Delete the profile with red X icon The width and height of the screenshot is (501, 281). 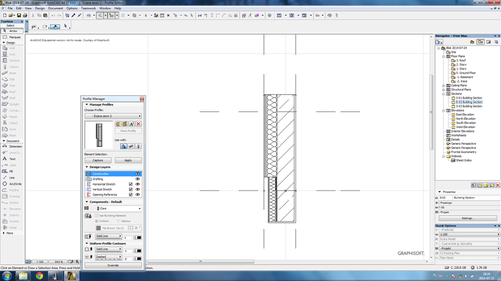tap(138, 124)
